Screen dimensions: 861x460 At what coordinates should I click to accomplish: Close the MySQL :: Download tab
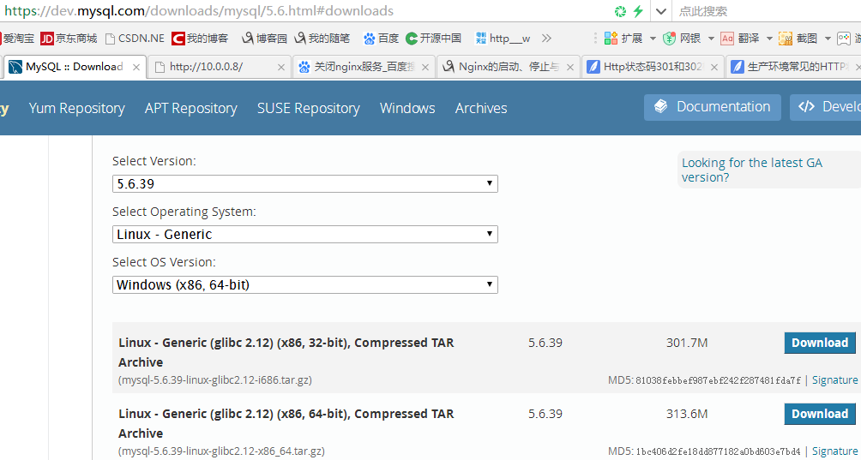[x=136, y=68]
